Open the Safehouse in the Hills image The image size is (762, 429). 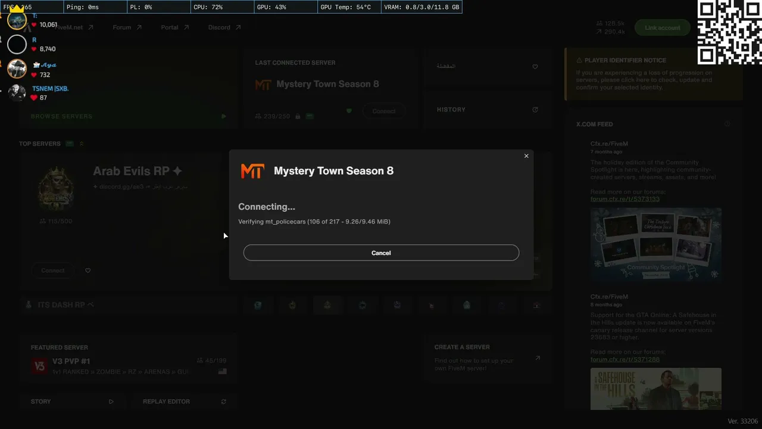(x=656, y=388)
